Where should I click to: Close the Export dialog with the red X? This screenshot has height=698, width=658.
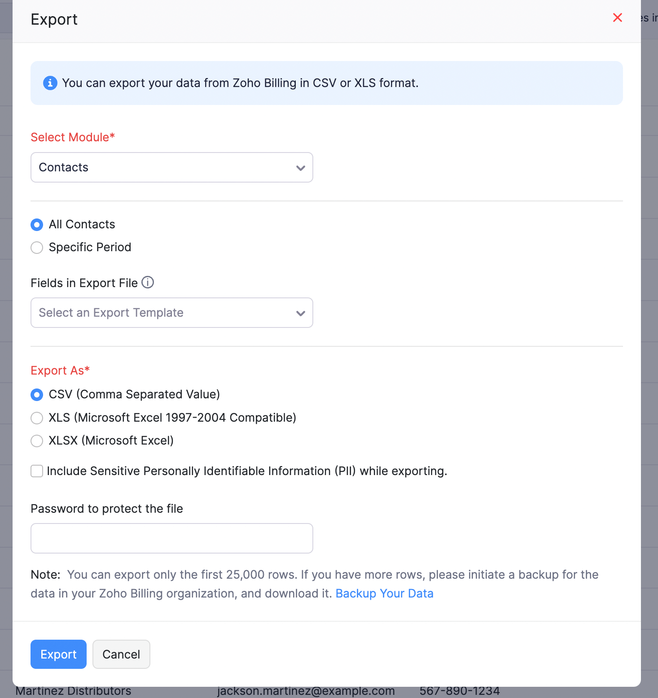pyautogui.click(x=617, y=18)
